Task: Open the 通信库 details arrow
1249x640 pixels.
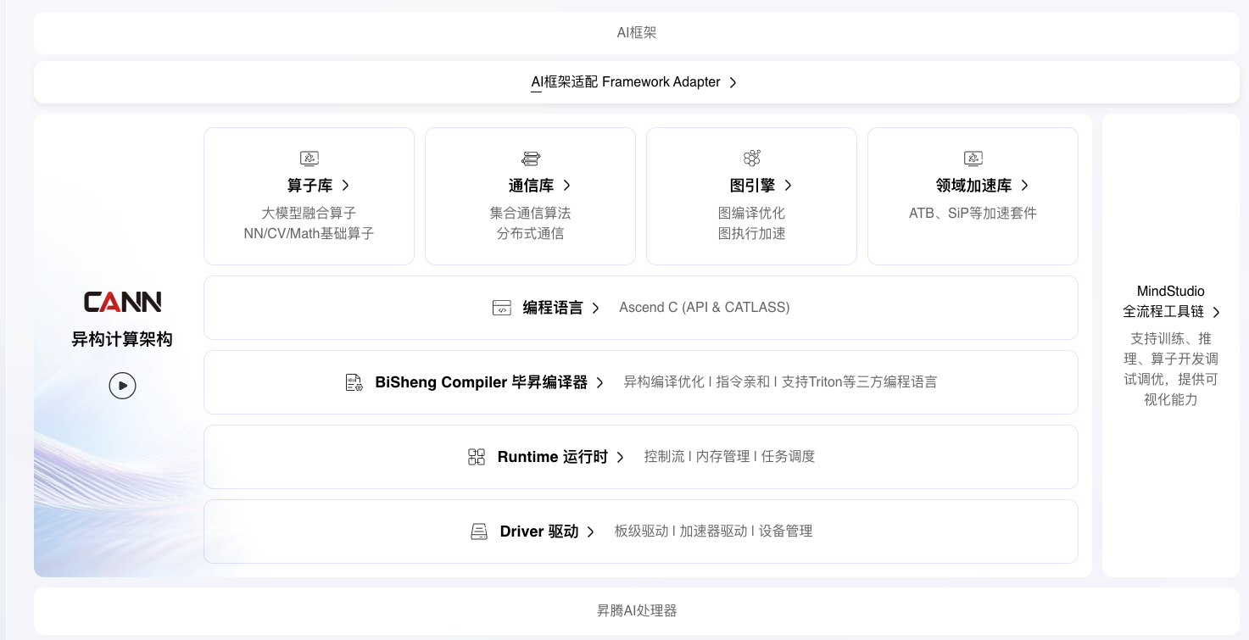Action: coord(567,186)
